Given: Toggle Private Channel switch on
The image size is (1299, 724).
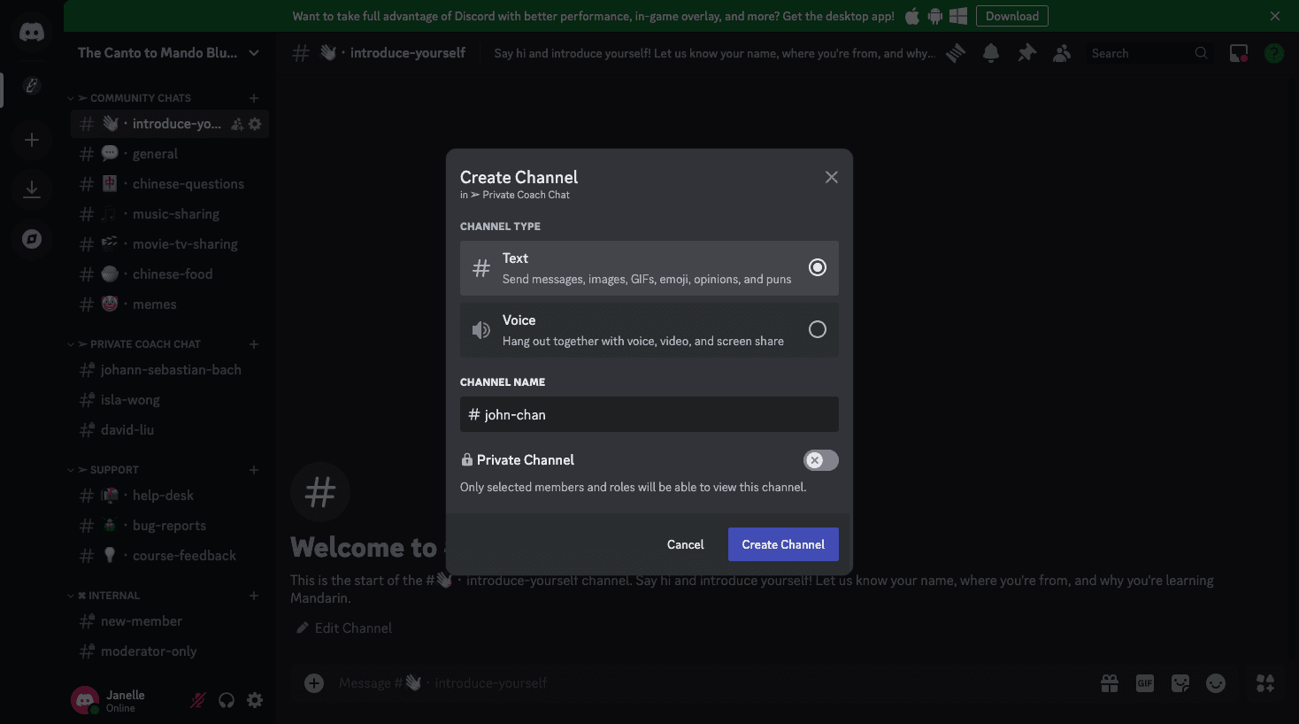Looking at the screenshot, I should point(820,460).
